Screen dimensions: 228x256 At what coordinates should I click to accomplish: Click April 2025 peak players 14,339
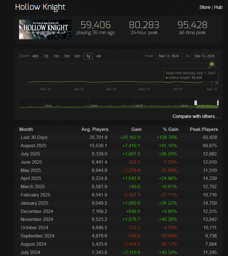pos(210,178)
